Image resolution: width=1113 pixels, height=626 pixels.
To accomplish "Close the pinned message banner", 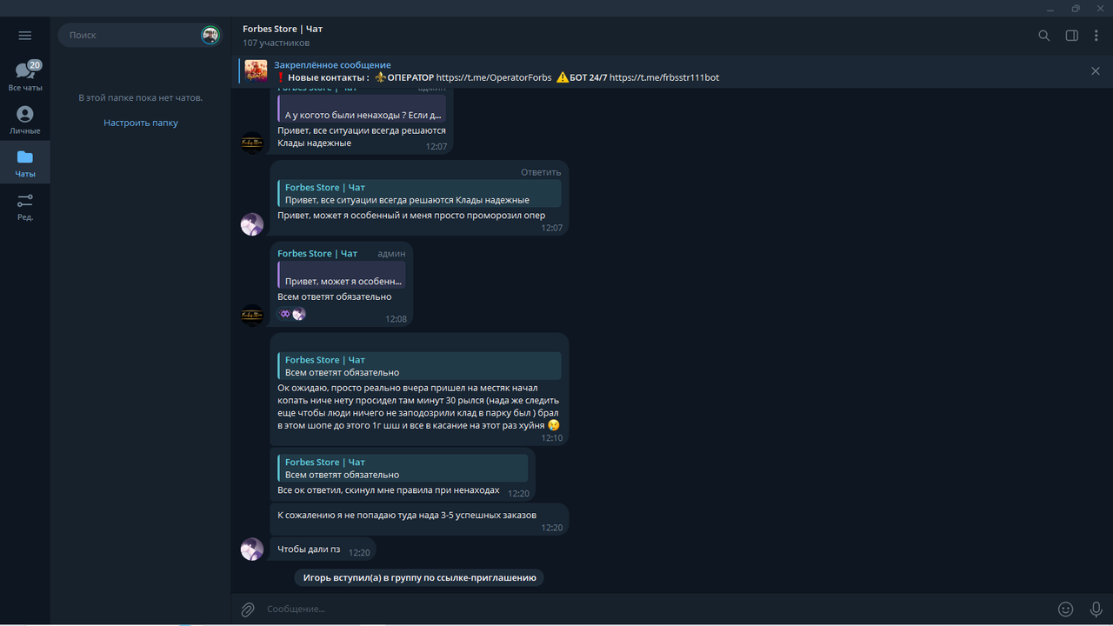I will coord(1096,71).
